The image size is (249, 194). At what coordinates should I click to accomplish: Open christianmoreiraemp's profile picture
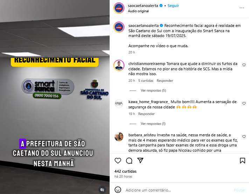tap(119, 65)
